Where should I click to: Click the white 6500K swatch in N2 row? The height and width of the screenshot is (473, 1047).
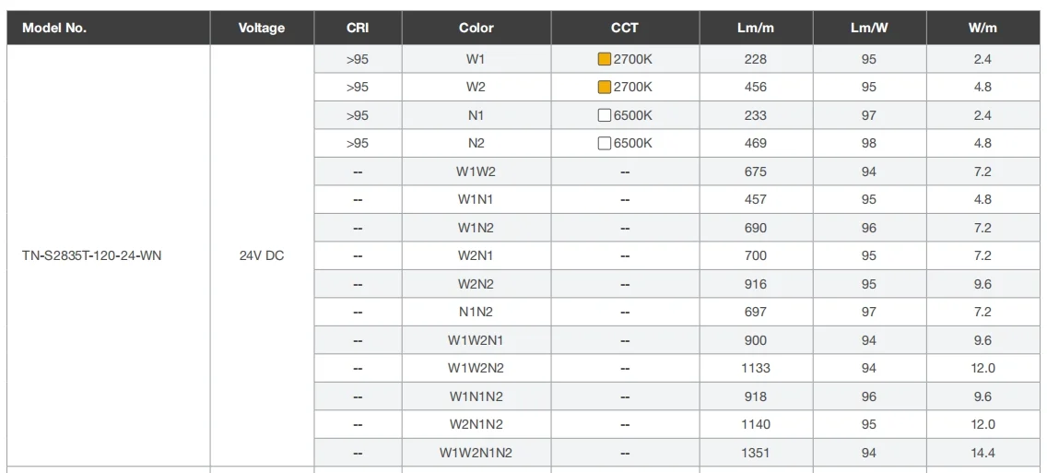[x=605, y=144]
